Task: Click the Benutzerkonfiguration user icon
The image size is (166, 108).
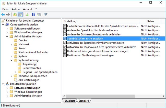Action: coord(7,84)
